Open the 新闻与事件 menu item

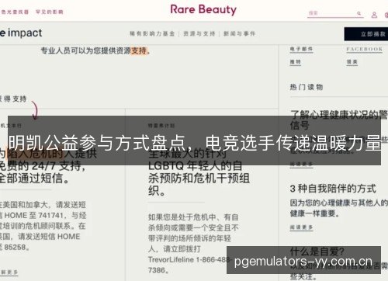pos(239,33)
